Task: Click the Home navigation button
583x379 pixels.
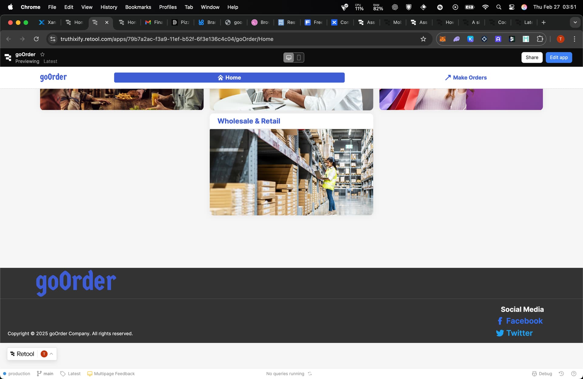Action: coord(229,78)
